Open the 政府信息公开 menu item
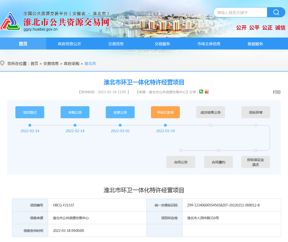This screenshot has width=288, height=242. [x=69, y=44]
